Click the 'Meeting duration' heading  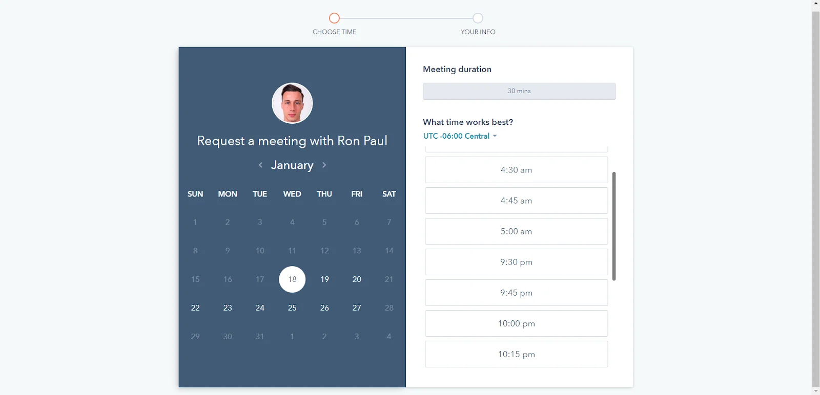pos(457,69)
